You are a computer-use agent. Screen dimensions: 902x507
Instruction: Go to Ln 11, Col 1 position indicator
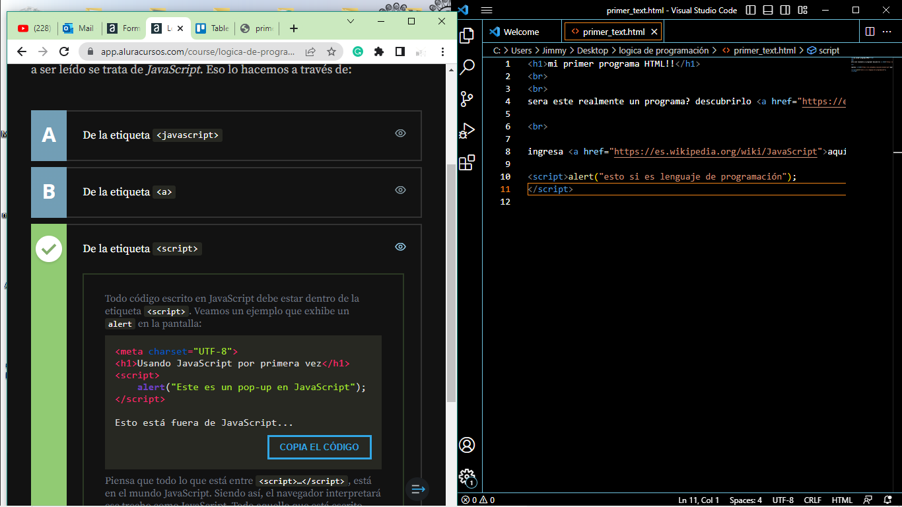coord(699,500)
